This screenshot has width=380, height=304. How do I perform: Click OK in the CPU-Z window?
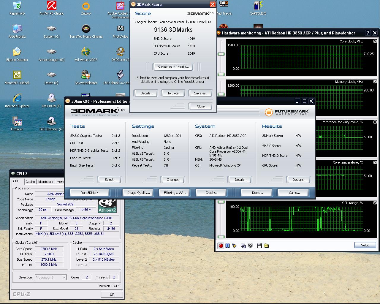point(112,294)
